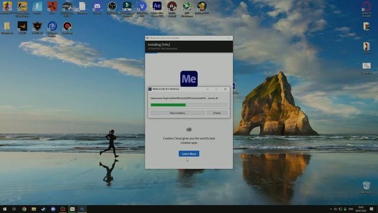Viewport: 378px width, 213px height.
Task: Open the dark shield-shaped desktop shortcut
Action: pyautogui.click(x=37, y=26)
